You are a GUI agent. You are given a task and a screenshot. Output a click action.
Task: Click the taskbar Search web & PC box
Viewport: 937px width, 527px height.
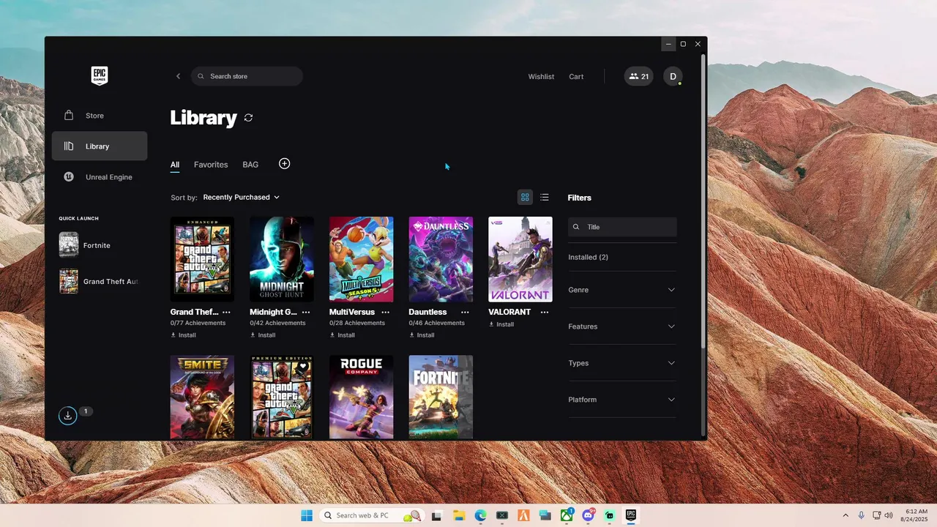coord(372,515)
